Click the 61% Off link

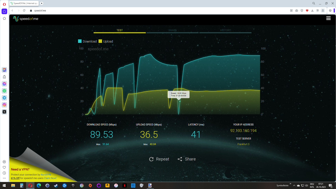(15, 178)
